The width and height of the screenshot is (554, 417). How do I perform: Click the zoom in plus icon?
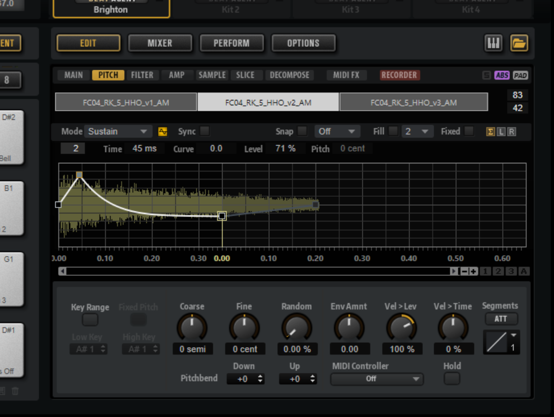coord(473,271)
